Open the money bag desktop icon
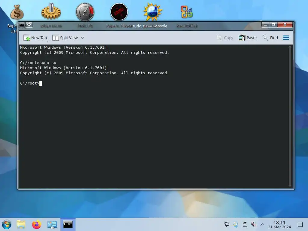 [x=17, y=12]
